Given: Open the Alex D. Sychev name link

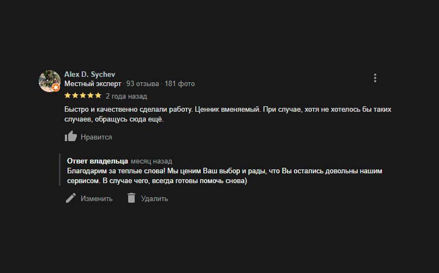Looking at the screenshot, I should pos(89,74).
